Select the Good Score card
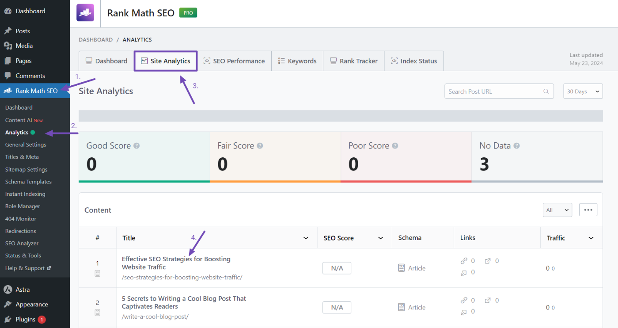 (144, 157)
